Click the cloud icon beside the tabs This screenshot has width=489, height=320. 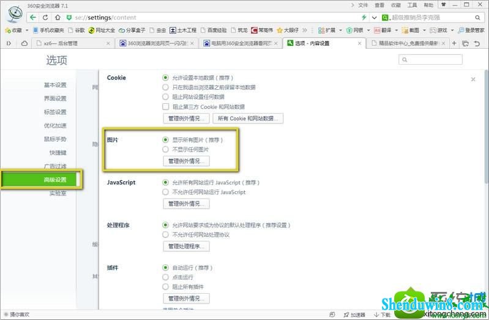tap(24, 43)
